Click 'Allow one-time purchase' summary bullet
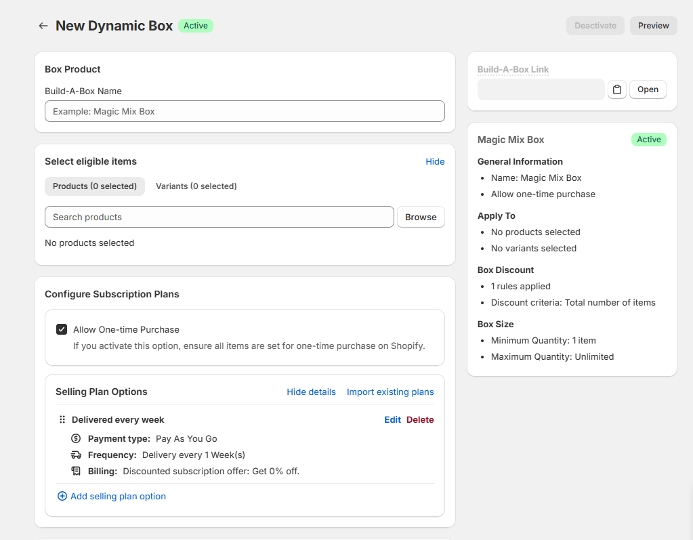The width and height of the screenshot is (693, 540). pyautogui.click(x=543, y=194)
